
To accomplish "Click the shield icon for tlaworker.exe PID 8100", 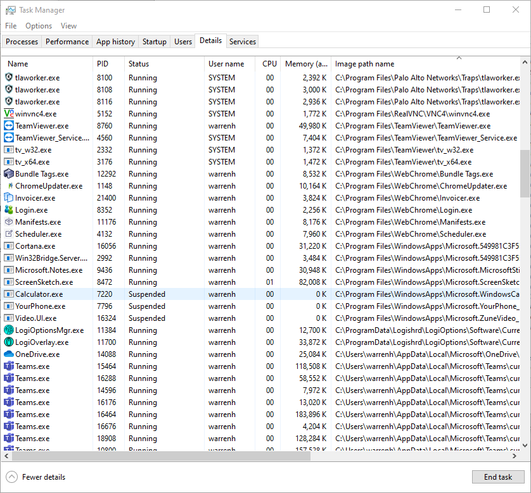I will point(9,77).
